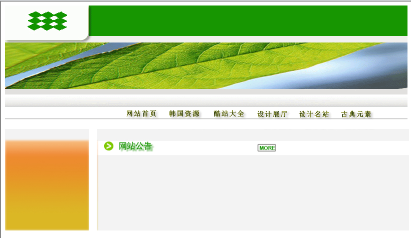Screen dimensions: 411x238
Task: Click the gray content area below 网站公告
Action: click(x=253, y=192)
